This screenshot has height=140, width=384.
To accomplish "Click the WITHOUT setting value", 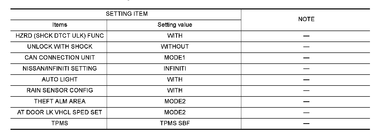I will coord(175,47).
